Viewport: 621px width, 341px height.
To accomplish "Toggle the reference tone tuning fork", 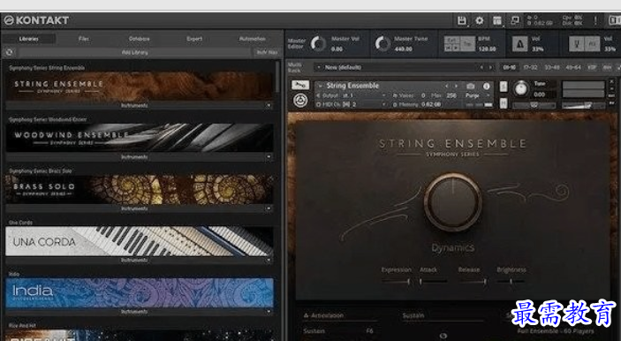I will coord(577,44).
